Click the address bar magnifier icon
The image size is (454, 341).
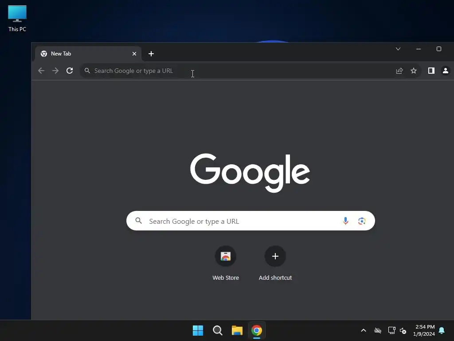tap(87, 71)
